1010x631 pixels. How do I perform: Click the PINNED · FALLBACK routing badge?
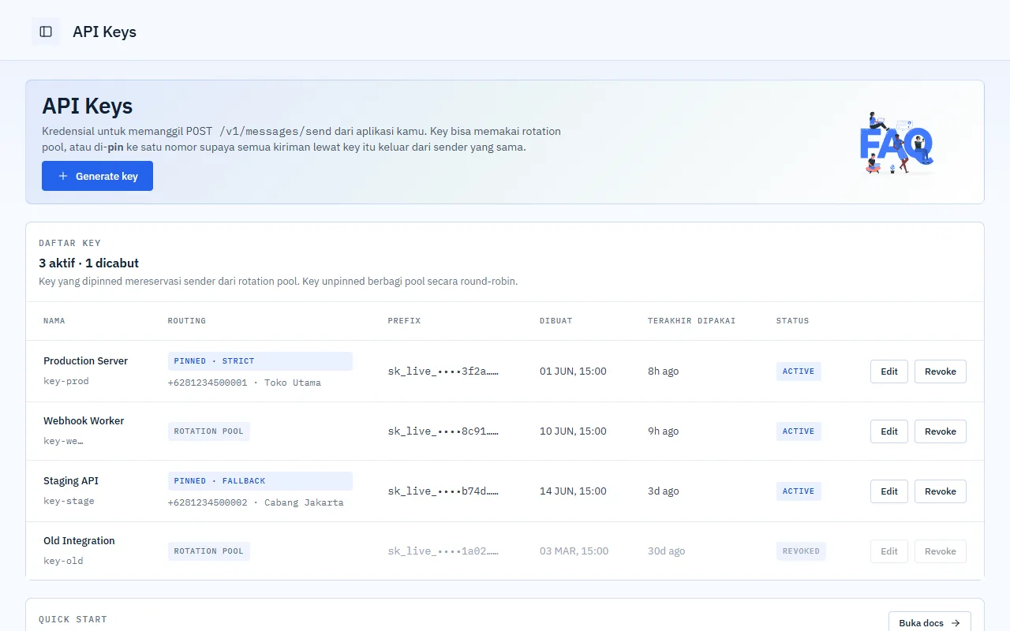pyautogui.click(x=260, y=481)
